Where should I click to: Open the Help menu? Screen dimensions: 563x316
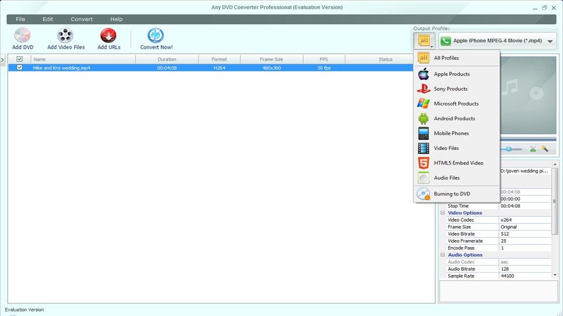tap(116, 19)
